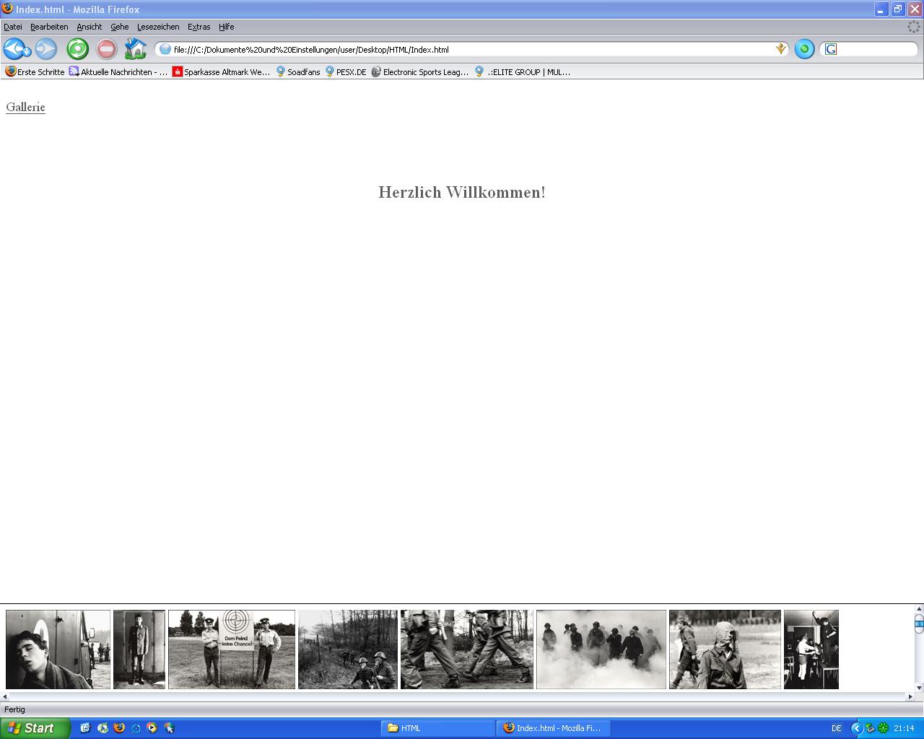Image resolution: width=924 pixels, height=739 pixels.
Task: Expand hidden system tray icons arrow
Action: (x=857, y=728)
